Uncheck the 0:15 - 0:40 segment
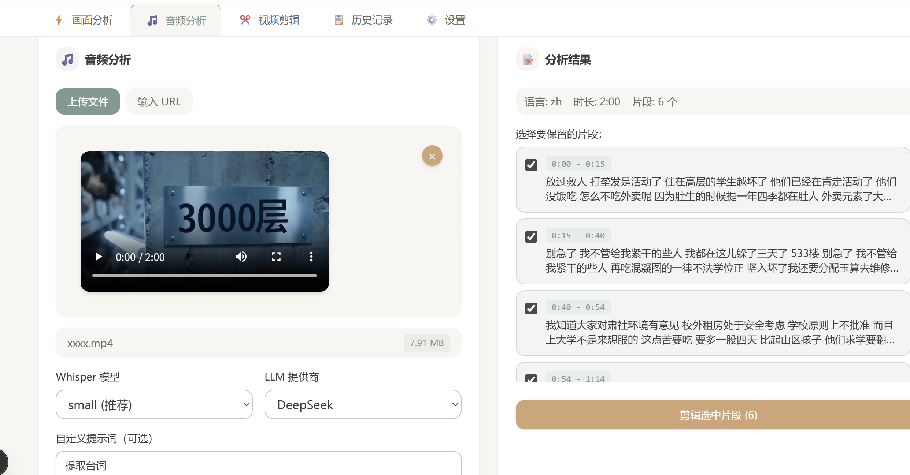Viewport: 910px width, 475px height. click(x=531, y=236)
